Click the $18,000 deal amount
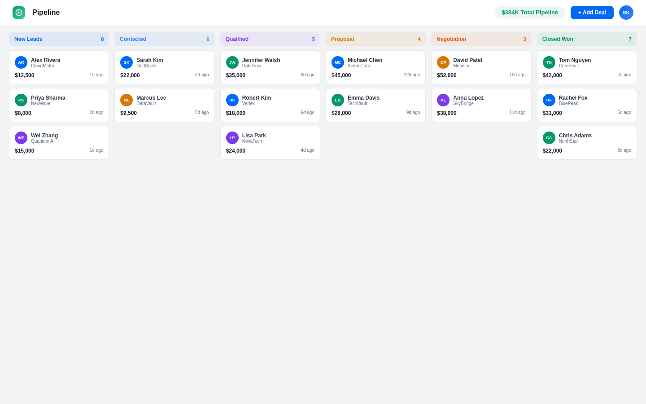The image size is (646, 404). tap(236, 113)
